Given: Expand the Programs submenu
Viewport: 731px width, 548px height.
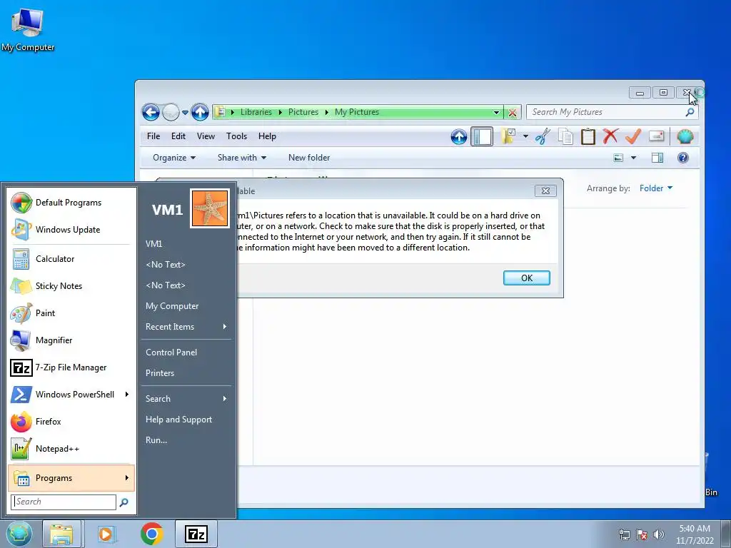Looking at the screenshot, I should pos(71,477).
